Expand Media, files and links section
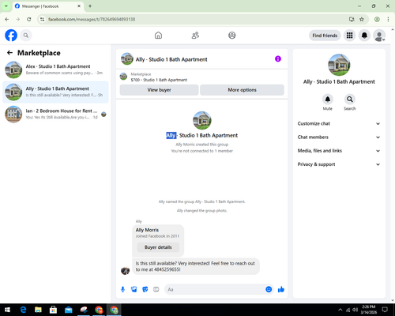 pos(339,151)
